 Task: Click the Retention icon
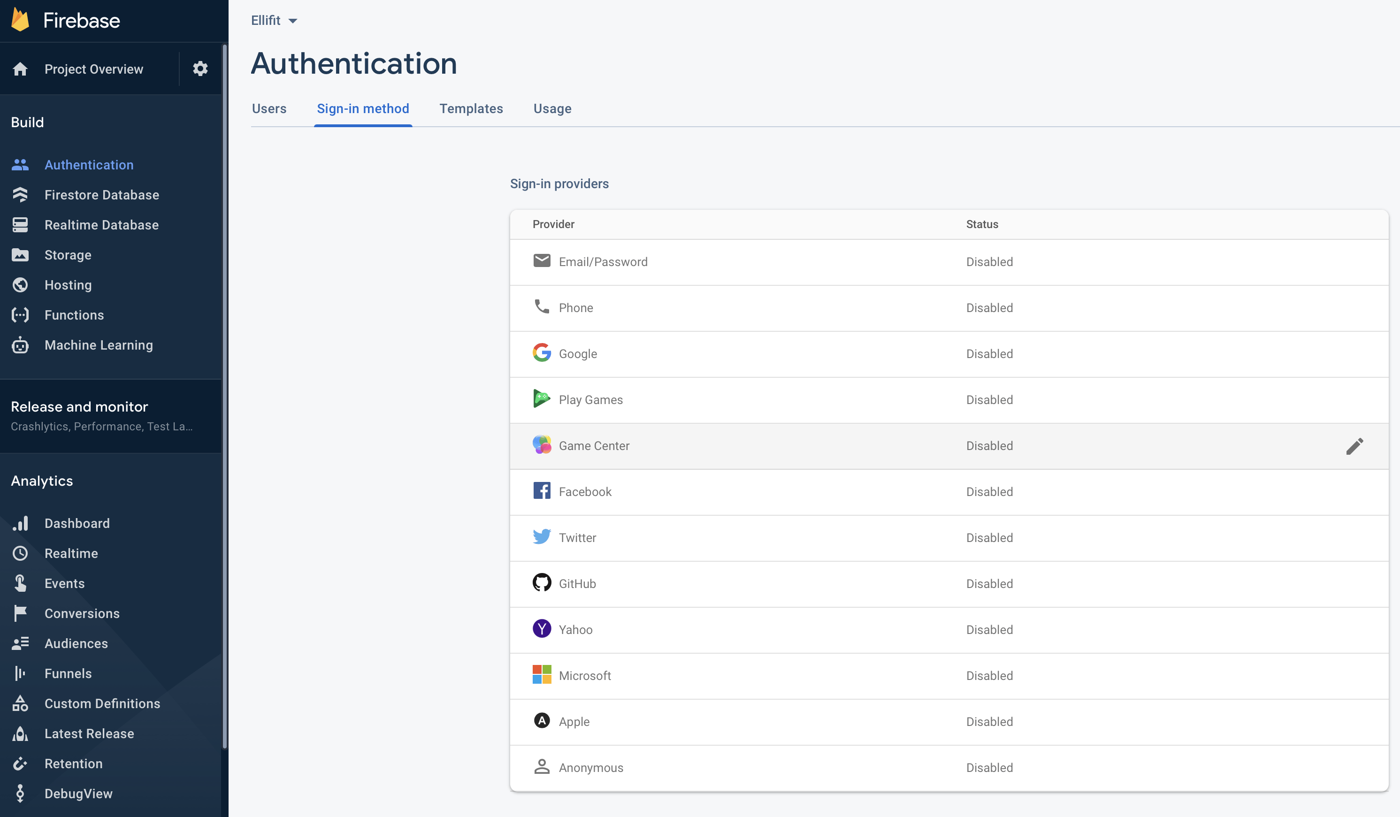tap(20, 763)
